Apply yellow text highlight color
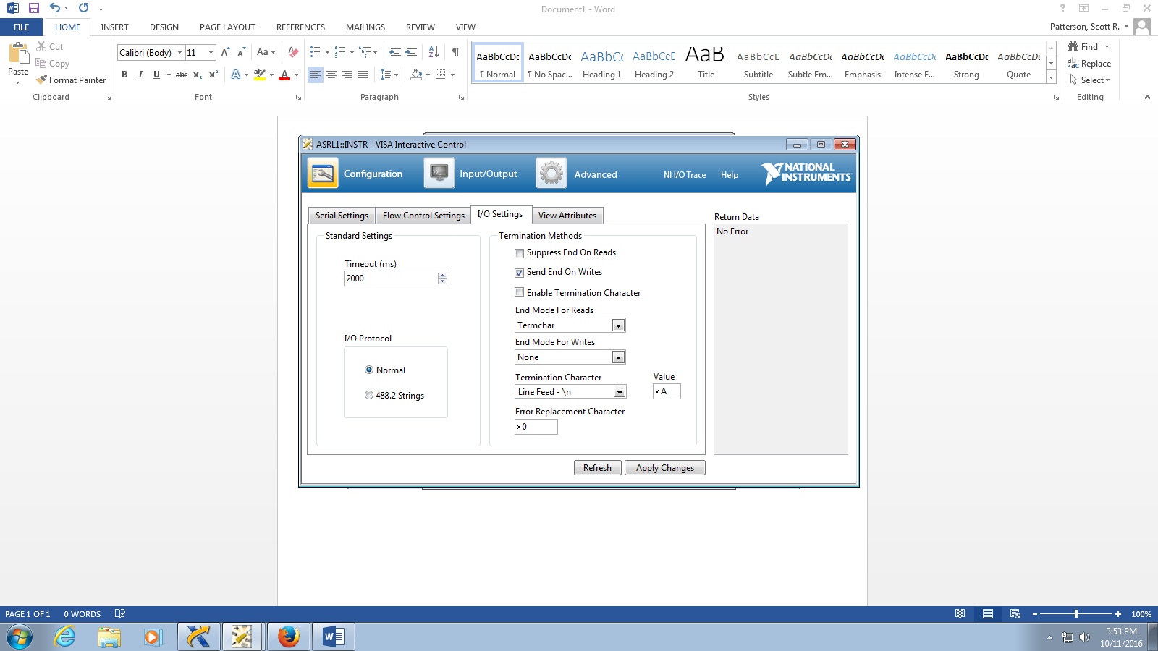The height and width of the screenshot is (651, 1158). (260, 75)
